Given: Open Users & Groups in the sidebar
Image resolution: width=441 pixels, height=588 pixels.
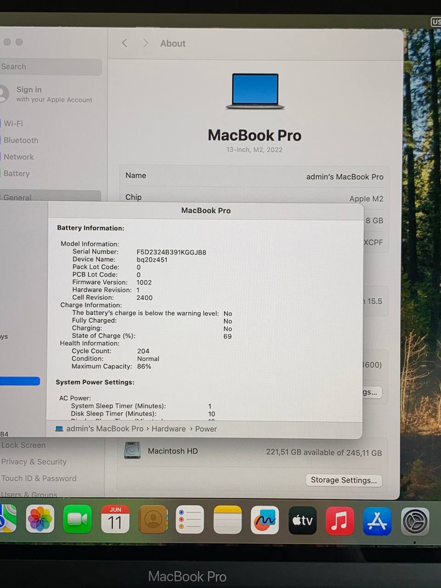Looking at the screenshot, I should [29, 495].
